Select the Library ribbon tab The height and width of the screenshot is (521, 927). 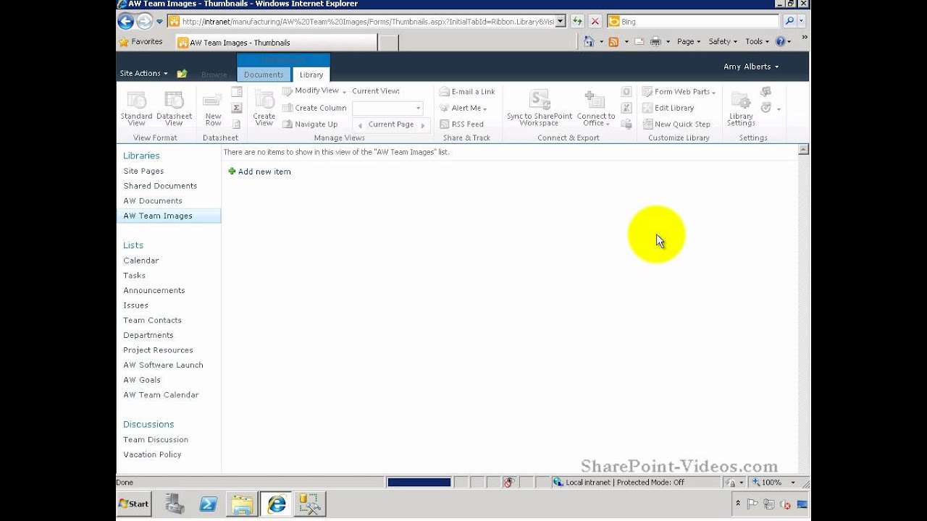point(311,75)
